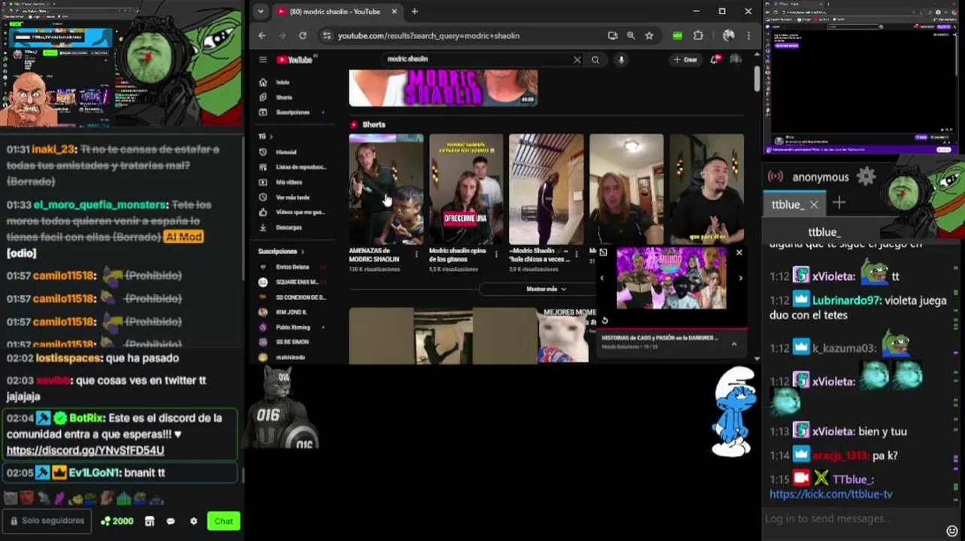Open Pablo Xtrming subscription channel
The width and height of the screenshot is (965, 541).
point(292,327)
